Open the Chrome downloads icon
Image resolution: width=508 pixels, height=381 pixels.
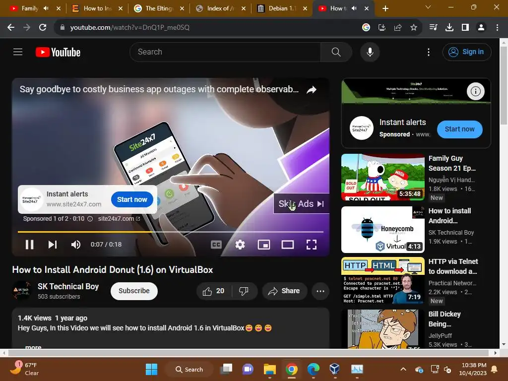click(449, 28)
